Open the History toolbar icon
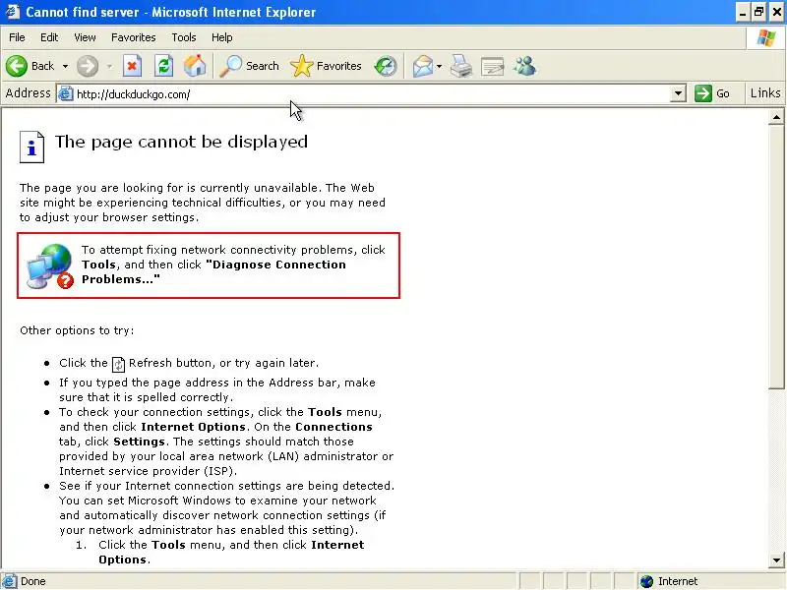This screenshot has height=590, width=787. (386, 66)
